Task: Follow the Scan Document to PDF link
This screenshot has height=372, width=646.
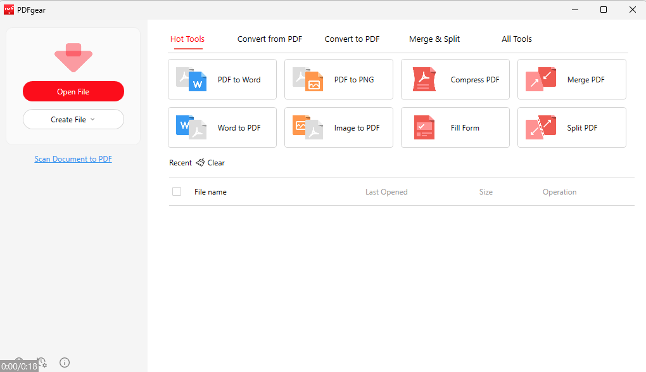Action: [73, 159]
